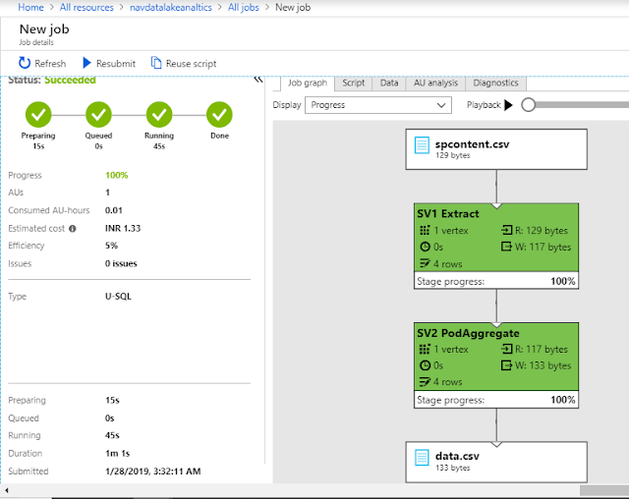Click rows icon in SV2 PodAggregate
Screen dimensions: 629x499
click(425, 381)
